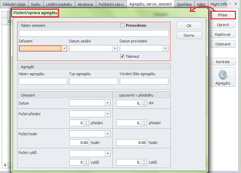Viewport: 241px width, 173px height.
Task: Uncheck the Tisknout checkbox
Action: (123, 56)
